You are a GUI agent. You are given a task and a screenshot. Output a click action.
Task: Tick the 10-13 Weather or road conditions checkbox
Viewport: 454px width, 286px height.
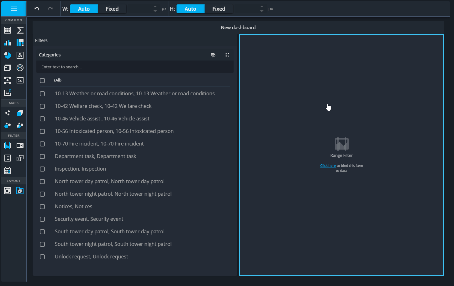42,94
